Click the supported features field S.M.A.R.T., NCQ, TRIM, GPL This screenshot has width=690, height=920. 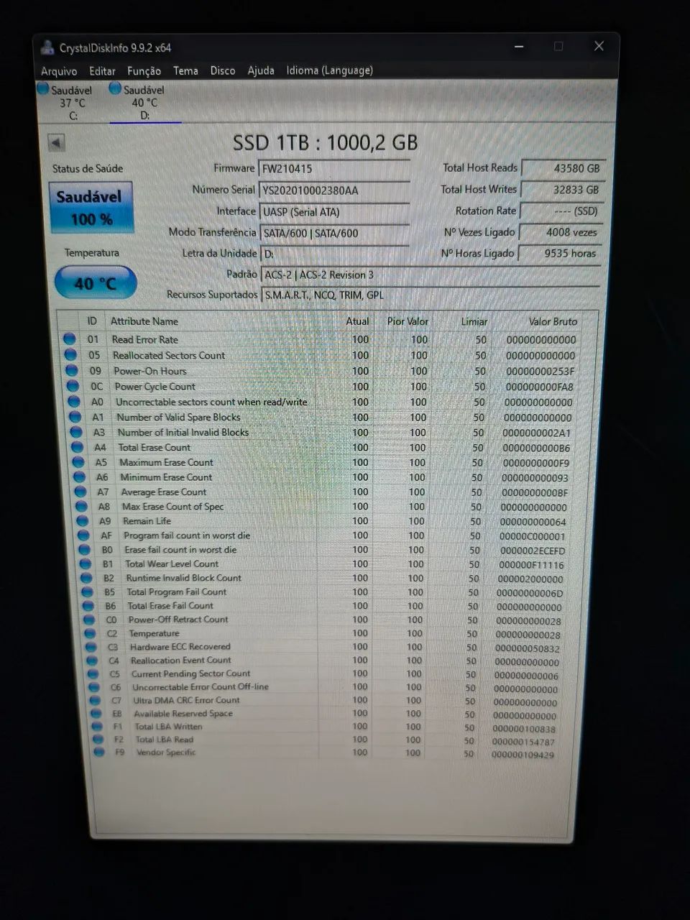[430, 295]
